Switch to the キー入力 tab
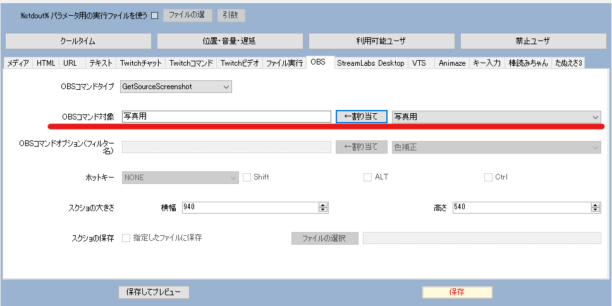The image size is (612, 306). (487, 63)
